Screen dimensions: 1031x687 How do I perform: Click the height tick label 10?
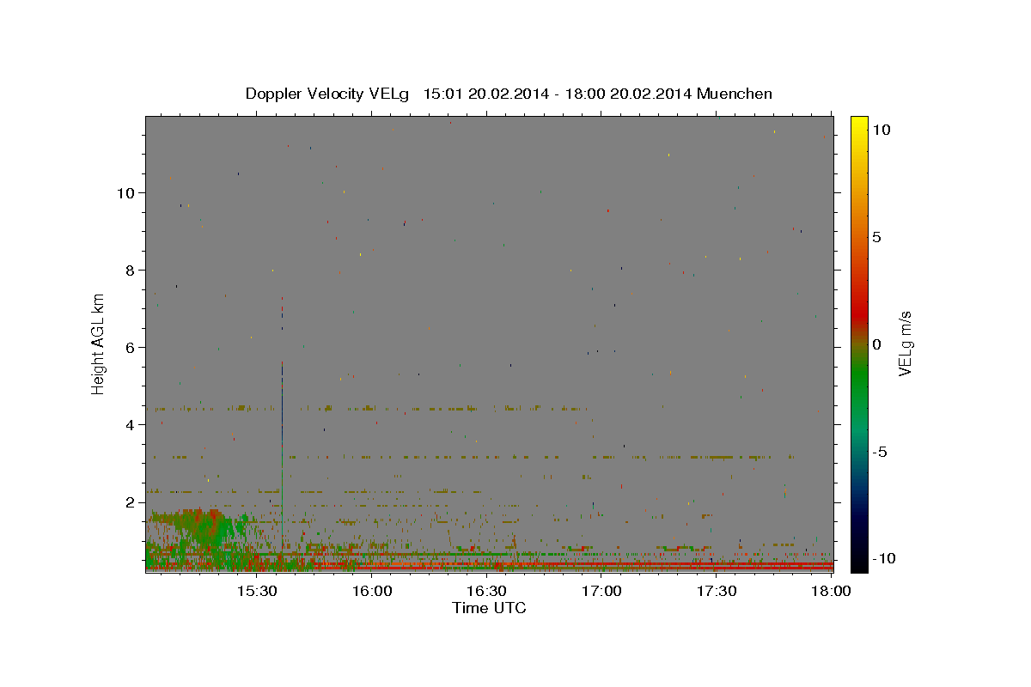[x=126, y=193]
